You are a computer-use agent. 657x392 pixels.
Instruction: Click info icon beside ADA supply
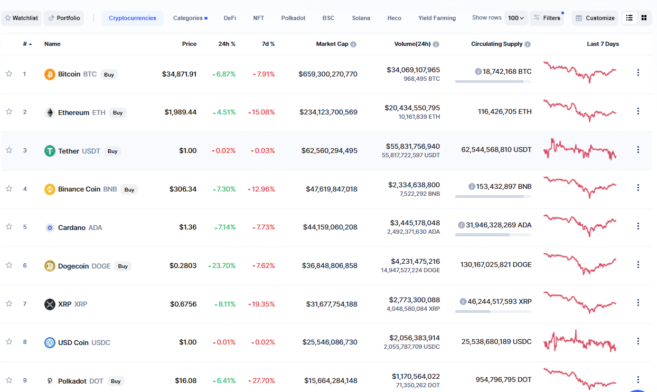[x=462, y=225]
